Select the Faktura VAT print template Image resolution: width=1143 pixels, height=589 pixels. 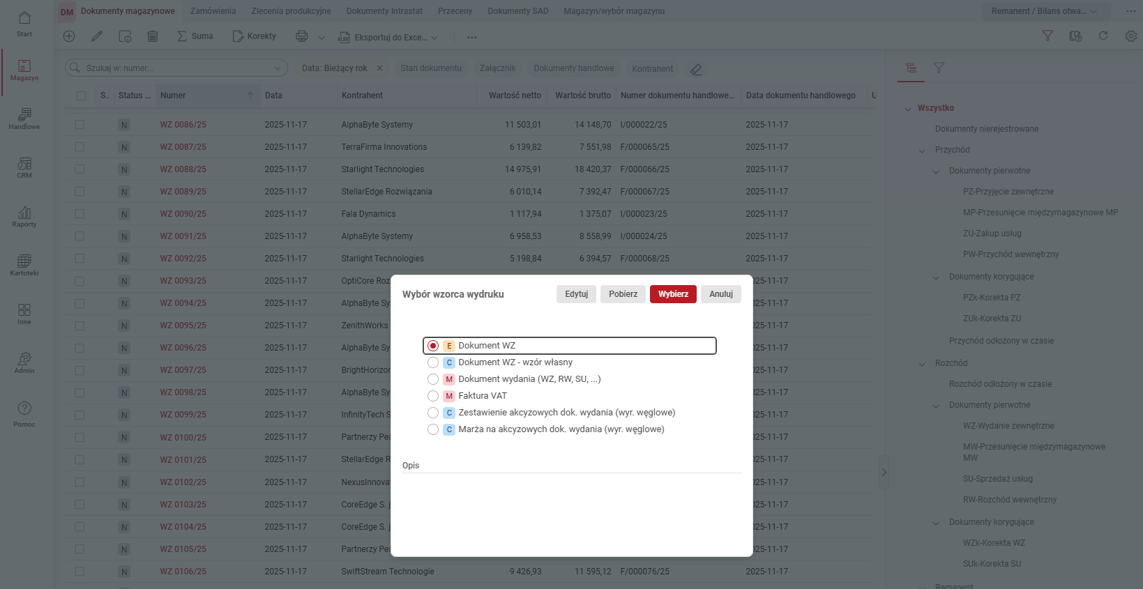pyautogui.click(x=433, y=396)
